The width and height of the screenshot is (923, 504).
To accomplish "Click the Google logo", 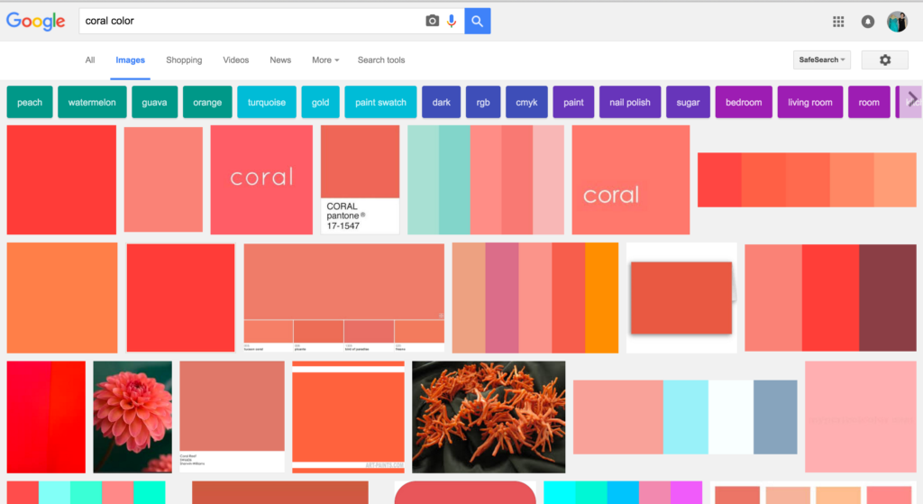I will point(36,22).
